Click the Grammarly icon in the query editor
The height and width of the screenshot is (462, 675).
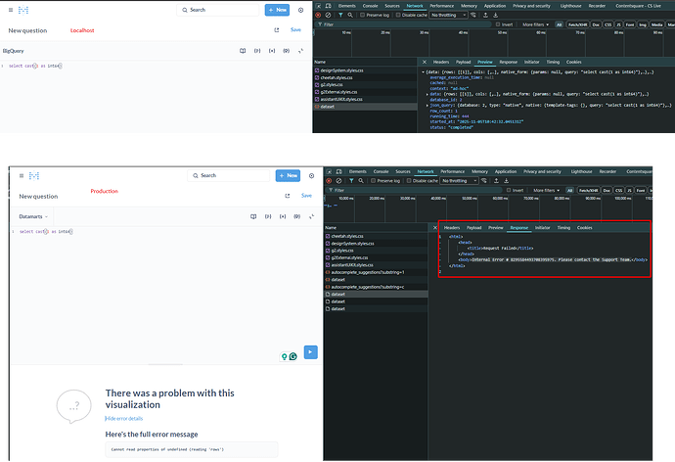pos(292,357)
